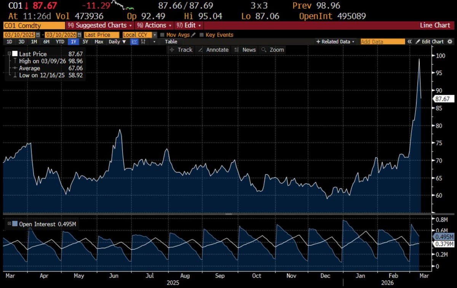Enable the Mov Avgs checkbox
The image size is (457, 288).
tap(163, 35)
